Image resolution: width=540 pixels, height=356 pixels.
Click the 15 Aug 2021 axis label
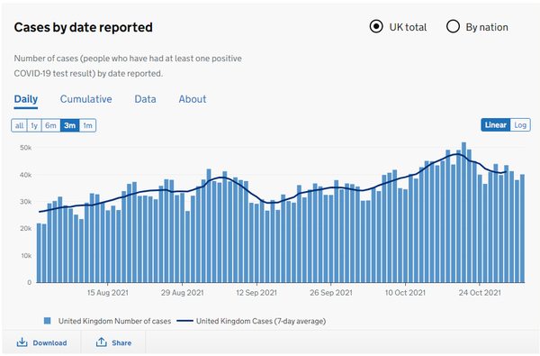click(x=108, y=293)
